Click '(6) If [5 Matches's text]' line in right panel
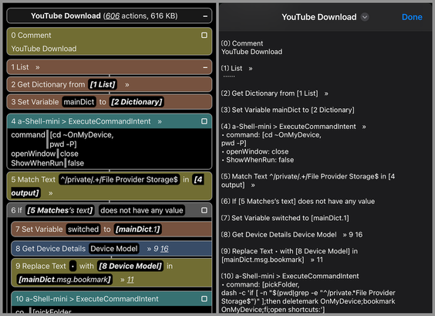The height and width of the screenshot is (316, 435). pyautogui.click(x=298, y=202)
